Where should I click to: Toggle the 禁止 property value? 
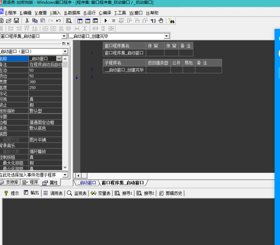tap(45, 105)
